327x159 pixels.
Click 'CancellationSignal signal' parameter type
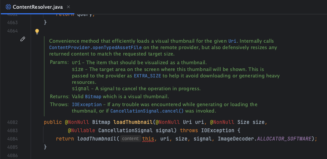click(x=126, y=131)
